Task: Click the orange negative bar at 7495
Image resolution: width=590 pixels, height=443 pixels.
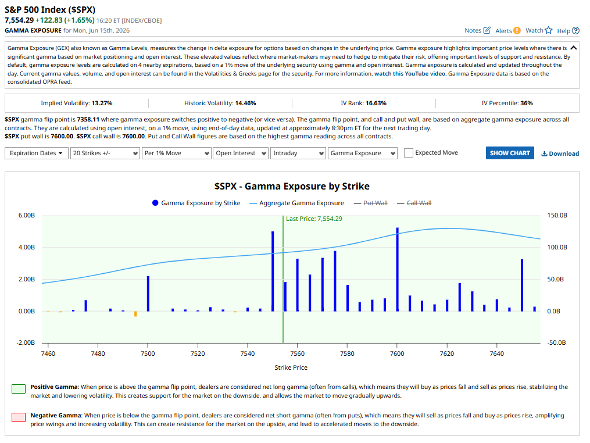Action: pyautogui.click(x=135, y=314)
